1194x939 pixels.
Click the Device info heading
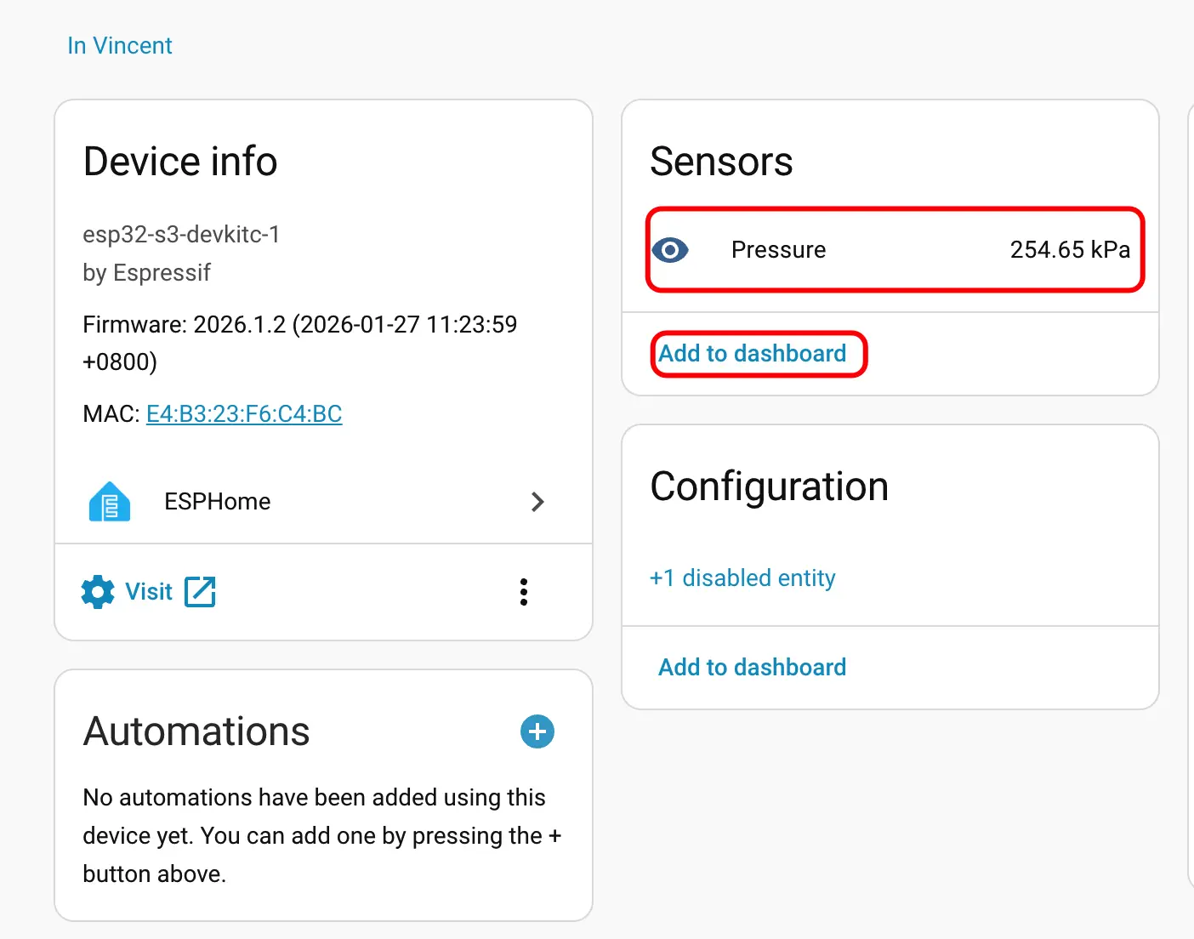(180, 162)
